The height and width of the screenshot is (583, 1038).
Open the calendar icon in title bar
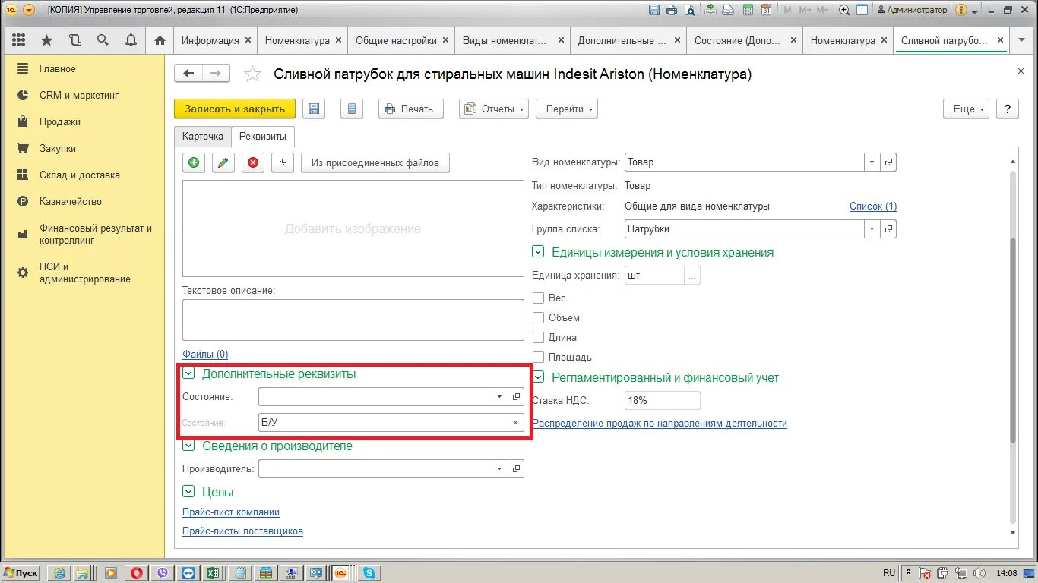766,10
